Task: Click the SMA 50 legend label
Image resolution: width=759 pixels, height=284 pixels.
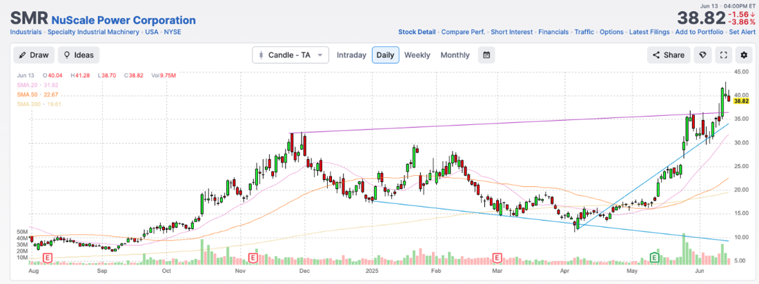Action: pyautogui.click(x=37, y=94)
